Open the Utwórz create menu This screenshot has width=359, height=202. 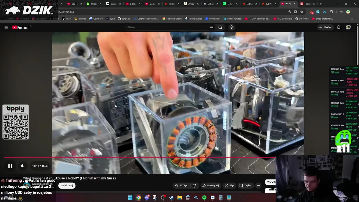325,27
